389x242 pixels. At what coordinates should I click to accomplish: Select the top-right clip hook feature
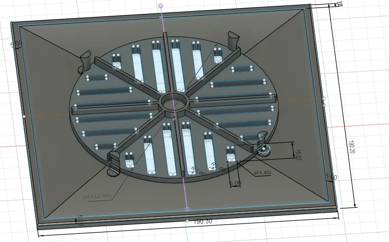point(234,40)
